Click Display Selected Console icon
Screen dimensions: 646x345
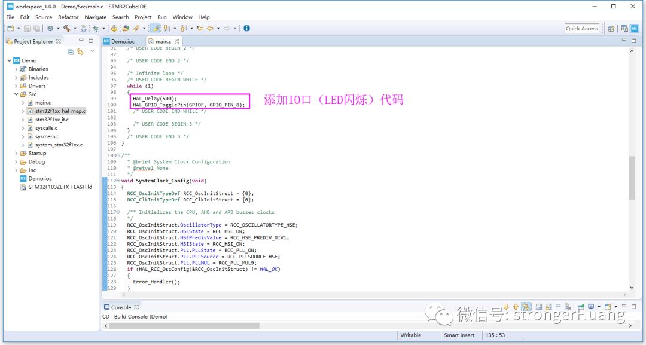pyautogui.click(x=591, y=307)
